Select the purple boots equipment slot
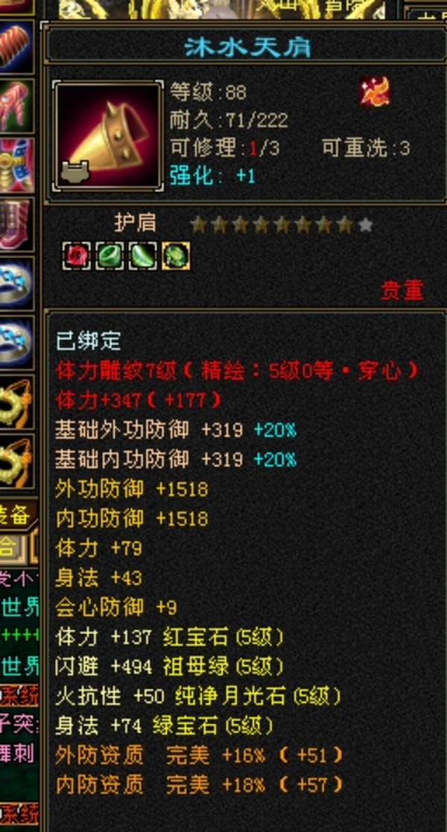The height and width of the screenshot is (832, 447). click(16, 224)
